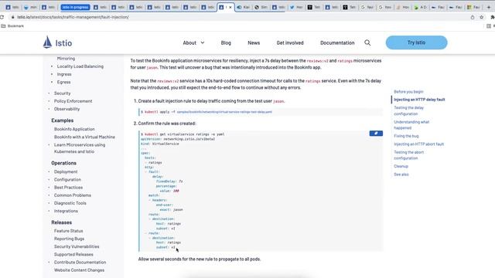Open a new browser tab with plus
Image resolution: width=495 pixels, height=278 pixels.
(x=489, y=7)
